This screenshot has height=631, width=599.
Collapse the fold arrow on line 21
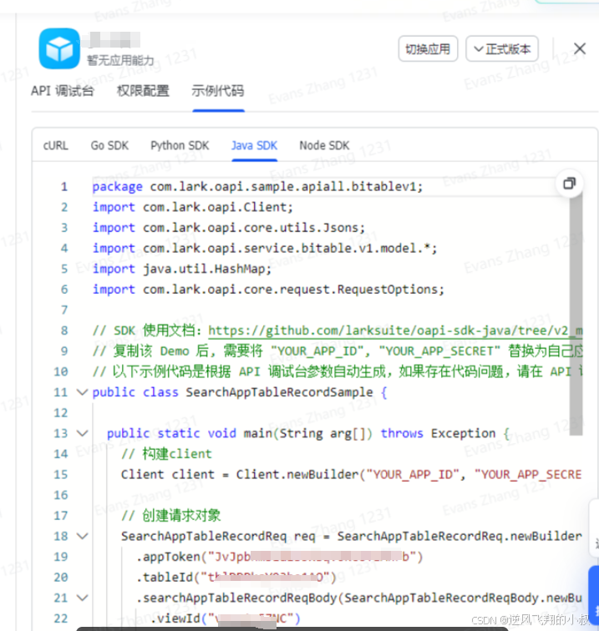(82, 598)
